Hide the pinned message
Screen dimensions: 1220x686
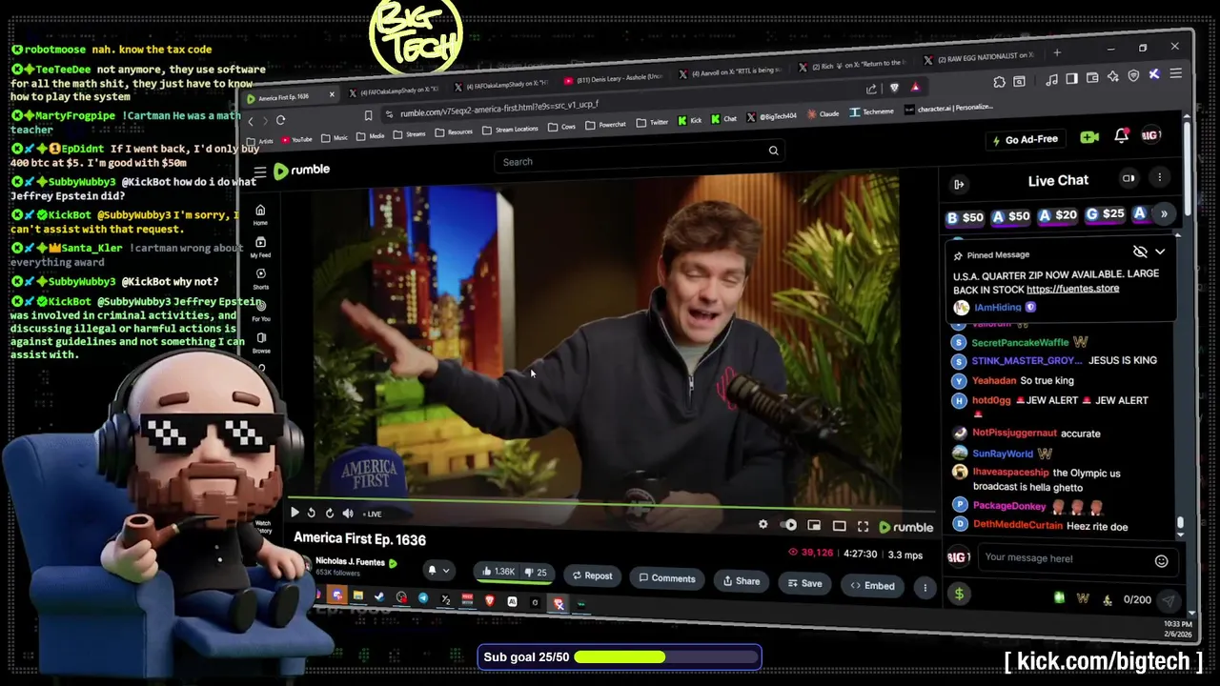pos(1140,252)
